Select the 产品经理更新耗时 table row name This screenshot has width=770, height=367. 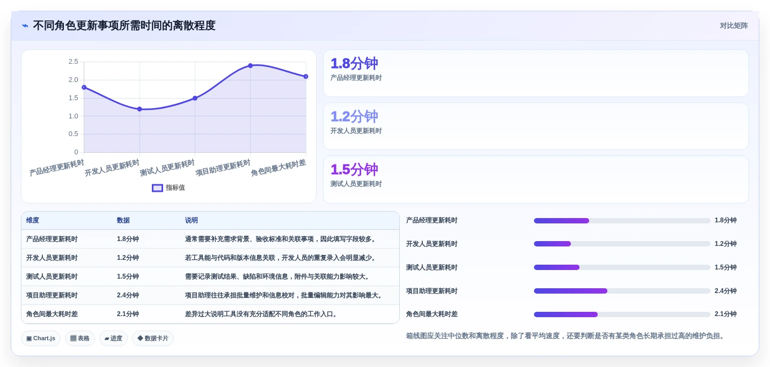52,239
